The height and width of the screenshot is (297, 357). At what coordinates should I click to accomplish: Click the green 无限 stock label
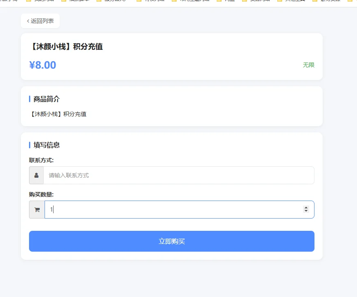click(309, 65)
